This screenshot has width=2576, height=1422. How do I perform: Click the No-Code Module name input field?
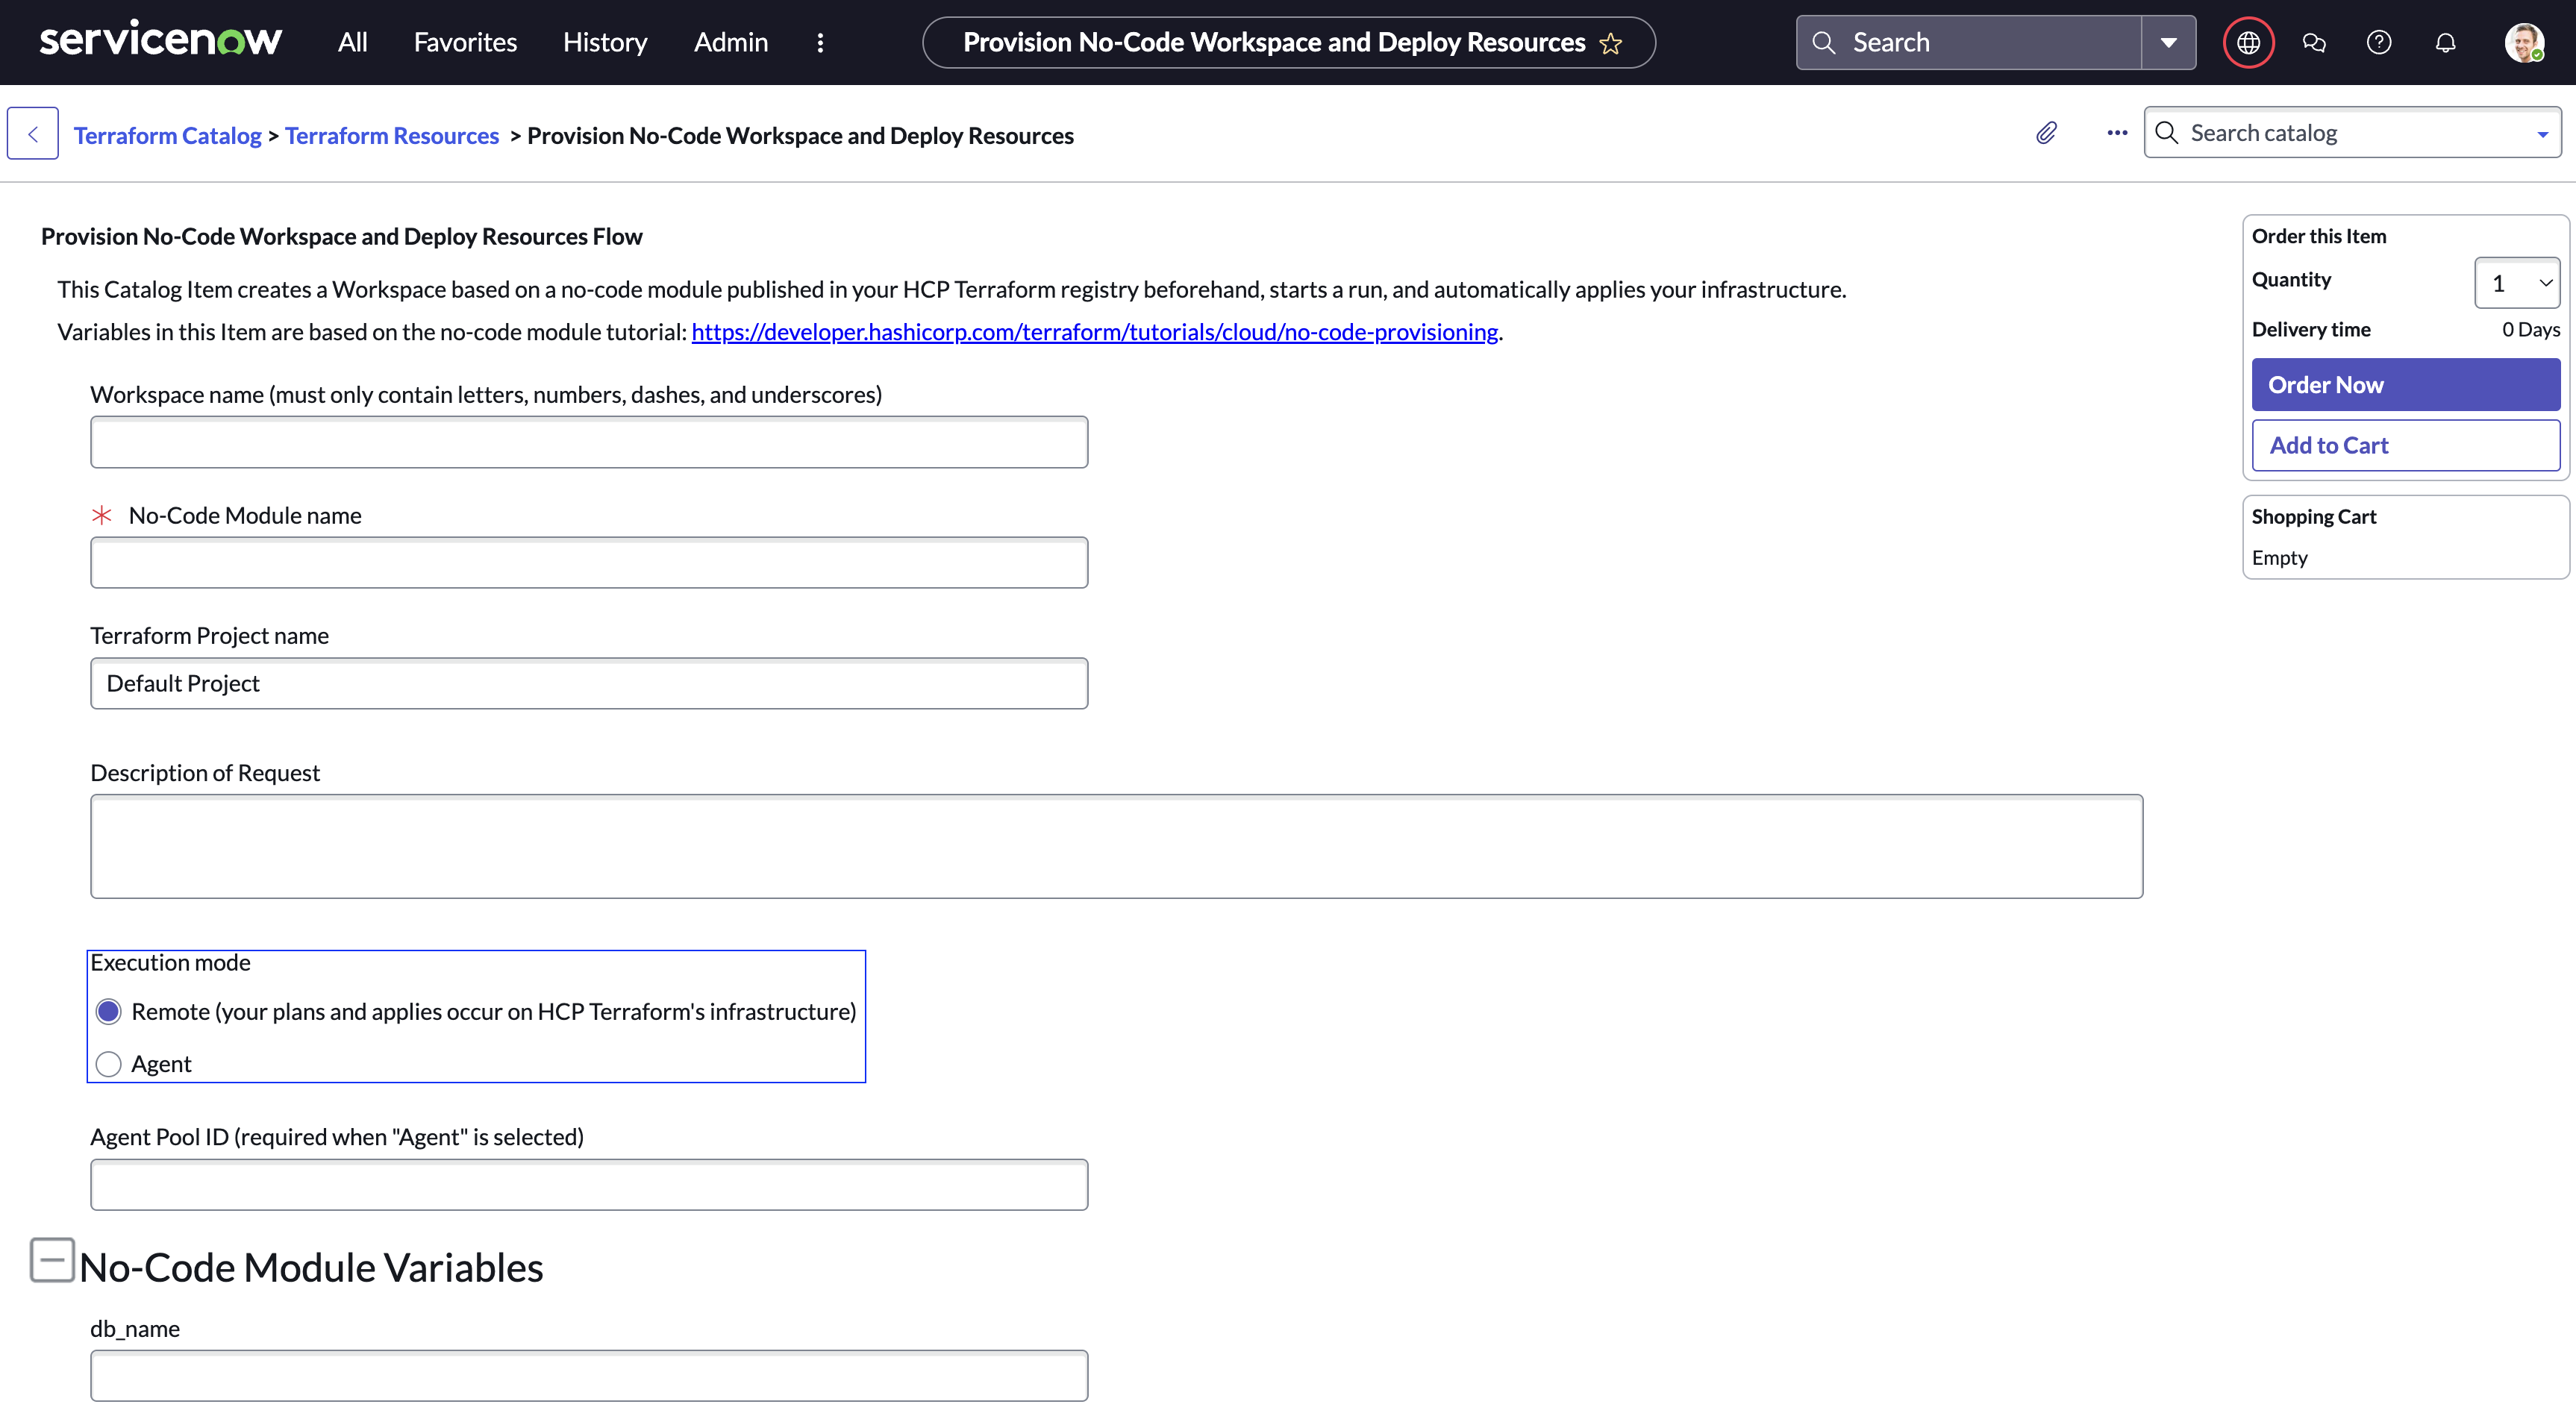pyautogui.click(x=589, y=563)
